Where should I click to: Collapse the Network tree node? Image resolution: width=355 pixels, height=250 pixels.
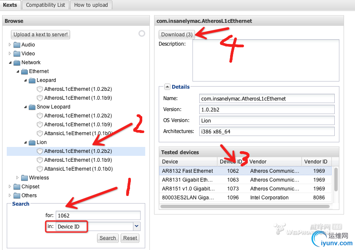(x=11, y=62)
